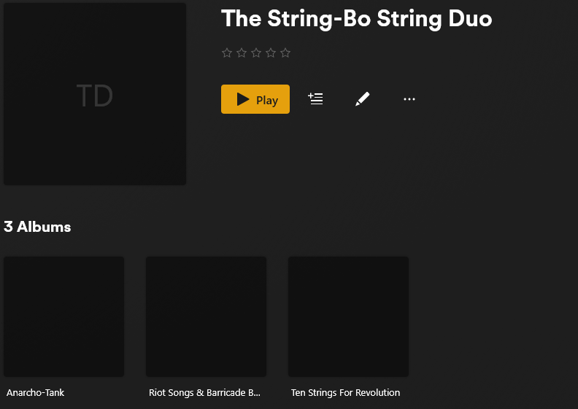This screenshot has width=578, height=409.
Task: Open the Riot Songs & Barricade album cover
Action: click(x=206, y=316)
